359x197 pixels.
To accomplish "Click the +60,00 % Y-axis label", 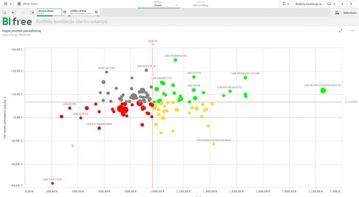I will click(17, 49).
